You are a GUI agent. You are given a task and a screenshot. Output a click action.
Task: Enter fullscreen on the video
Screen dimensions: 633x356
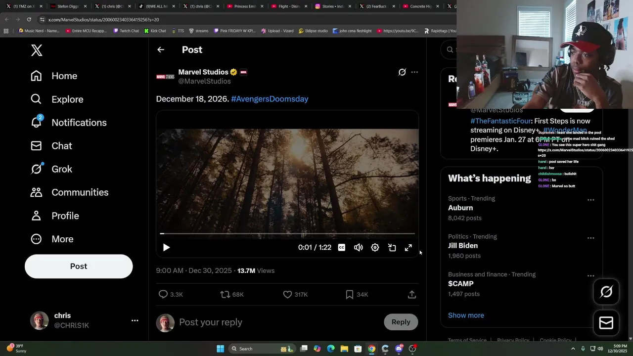[408, 247]
